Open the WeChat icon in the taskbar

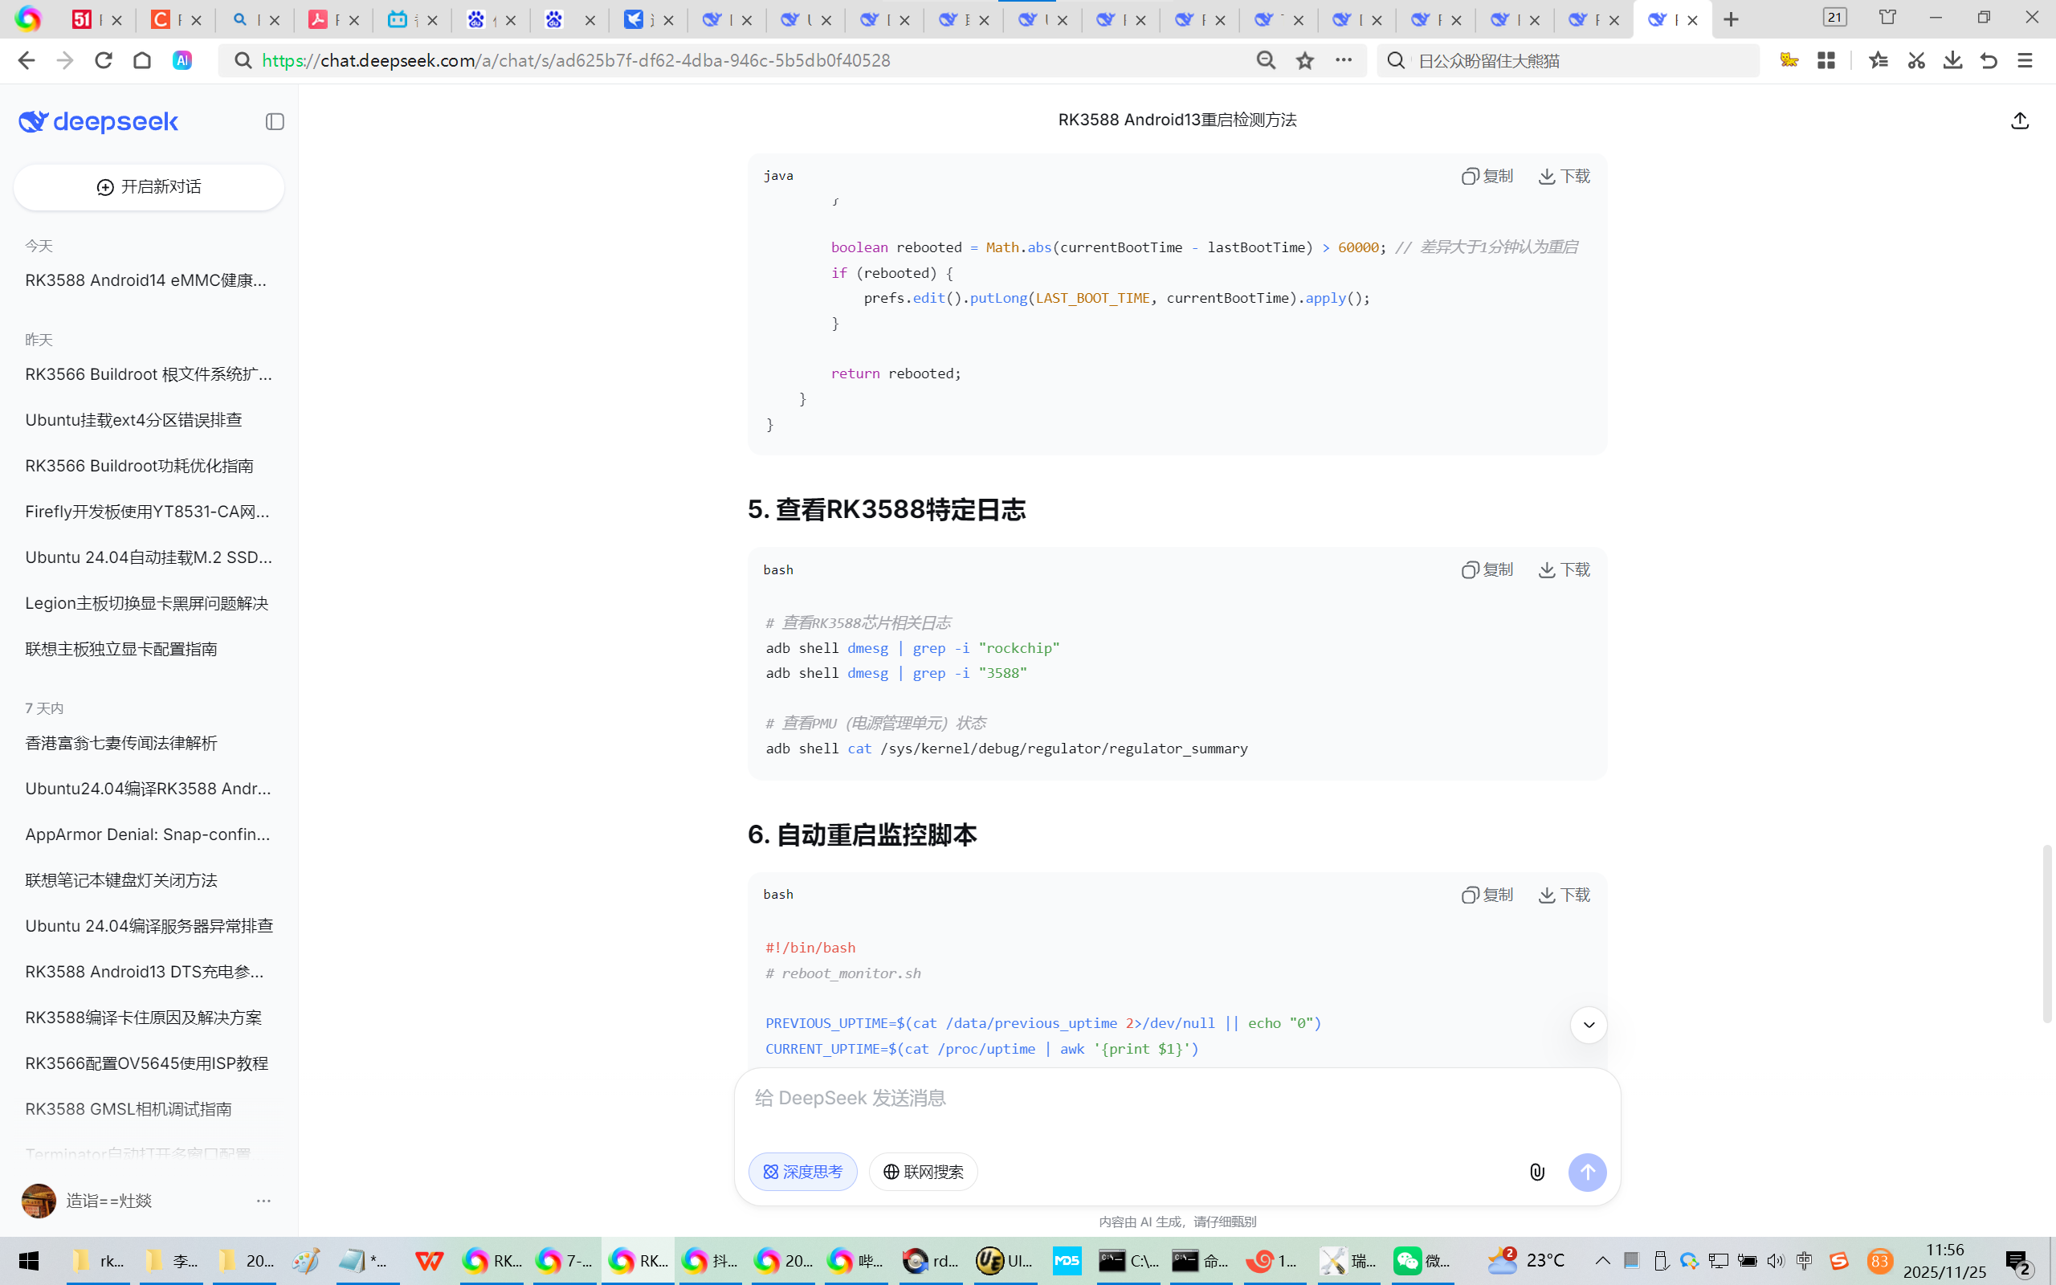coord(1408,1260)
